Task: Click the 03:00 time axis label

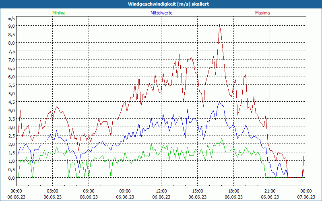Action: click(53, 191)
